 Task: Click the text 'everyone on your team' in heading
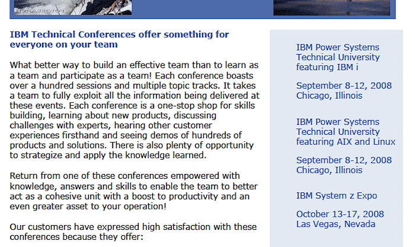click(x=64, y=45)
